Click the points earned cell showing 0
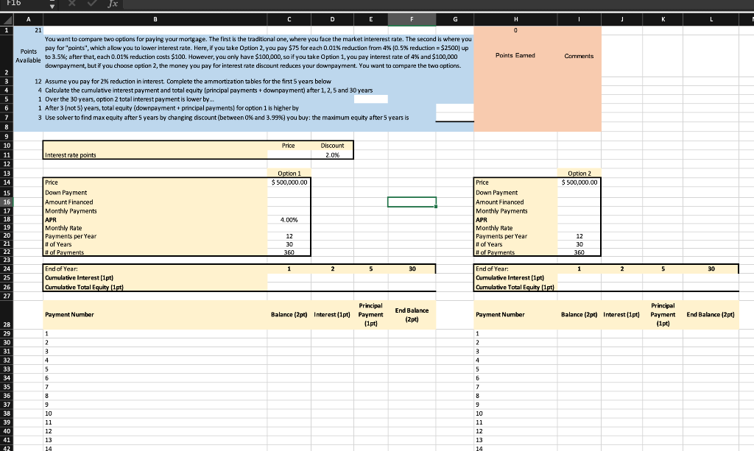 click(x=515, y=29)
